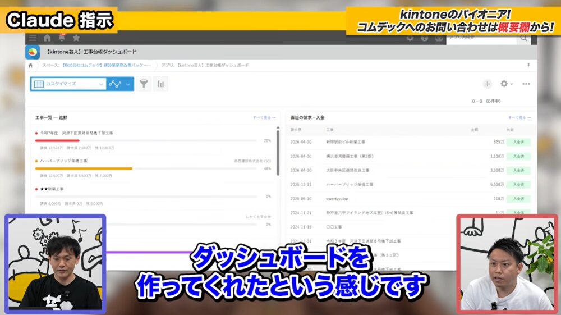Click amount 110万

(x=499, y=199)
